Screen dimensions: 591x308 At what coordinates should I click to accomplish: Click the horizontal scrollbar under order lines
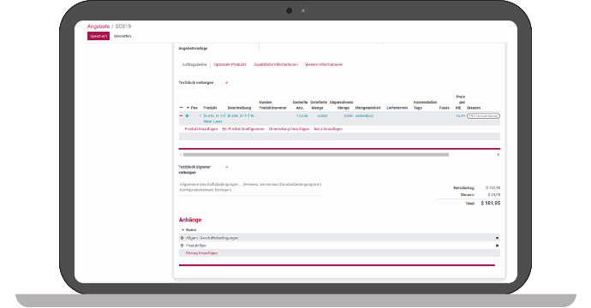pos(316,155)
